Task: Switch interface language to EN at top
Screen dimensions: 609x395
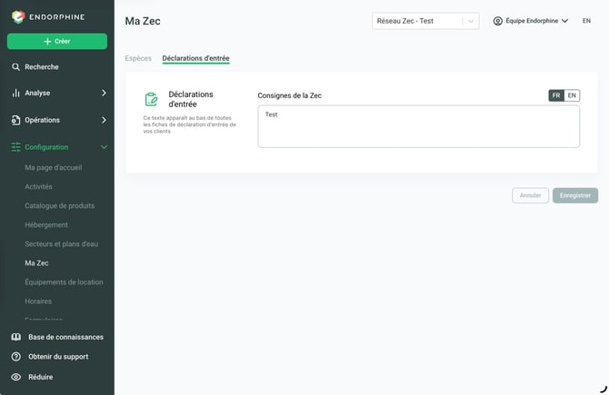Action: [x=586, y=21]
